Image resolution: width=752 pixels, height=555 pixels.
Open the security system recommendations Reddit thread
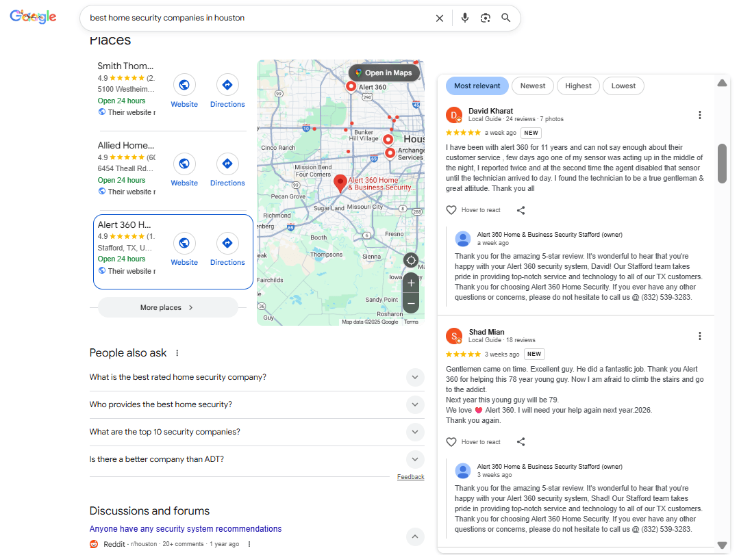pyautogui.click(x=185, y=528)
